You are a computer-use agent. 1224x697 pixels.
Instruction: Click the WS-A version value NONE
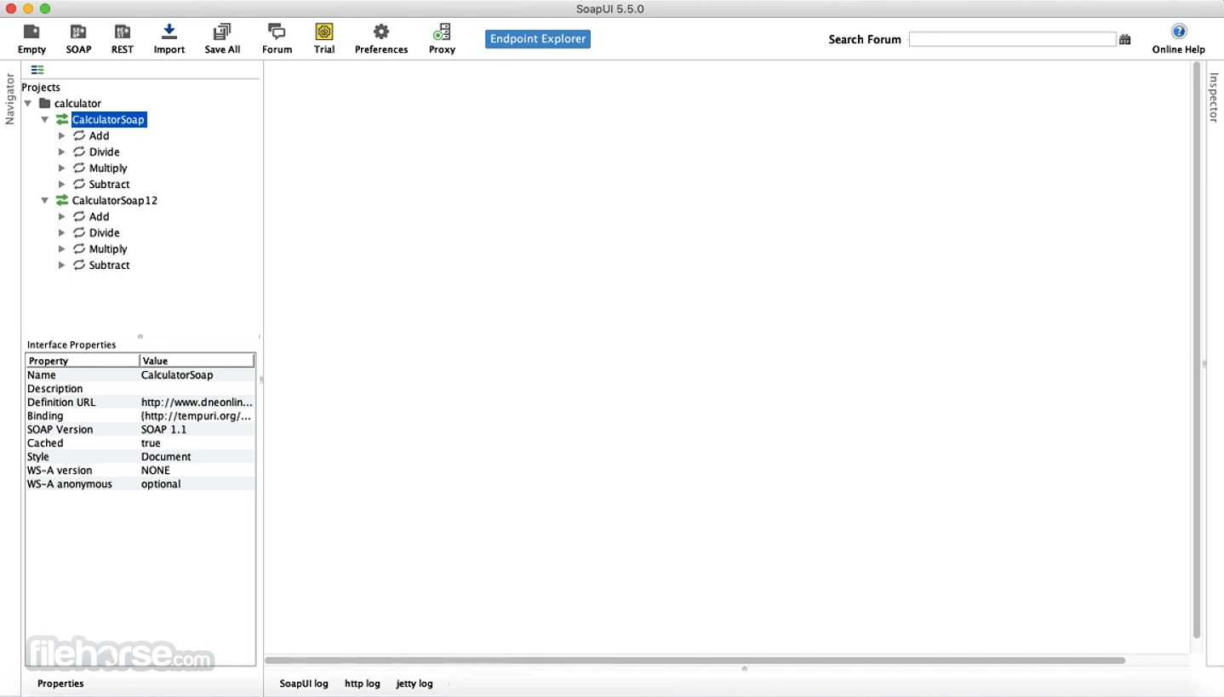click(x=197, y=471)
